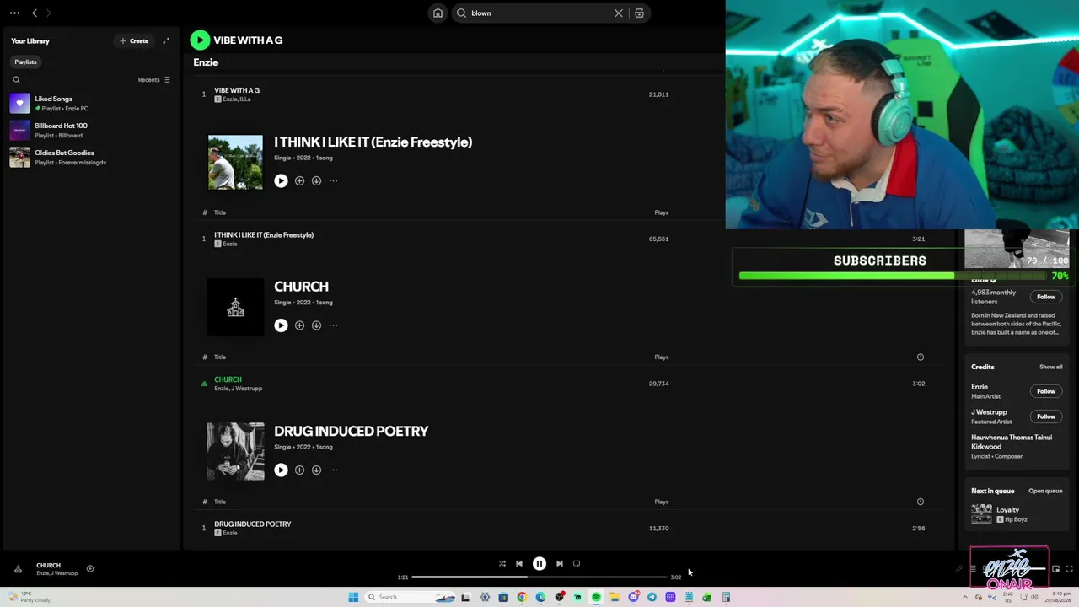Go back with the navigation arrow
This screenshot has height=607, width=1079.
[x=35, y=13]
